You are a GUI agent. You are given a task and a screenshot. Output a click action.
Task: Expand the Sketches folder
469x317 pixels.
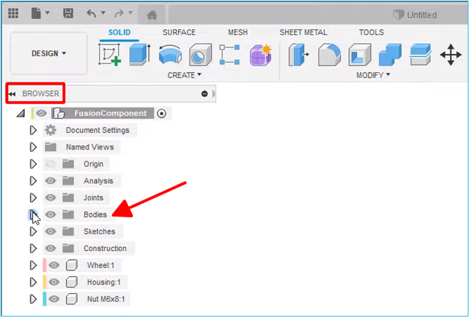point(33,231)
